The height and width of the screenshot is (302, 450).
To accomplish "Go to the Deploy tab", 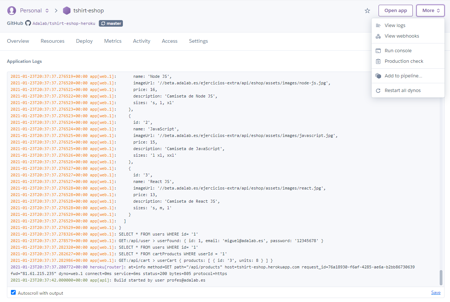I will [x=84, y=41].
